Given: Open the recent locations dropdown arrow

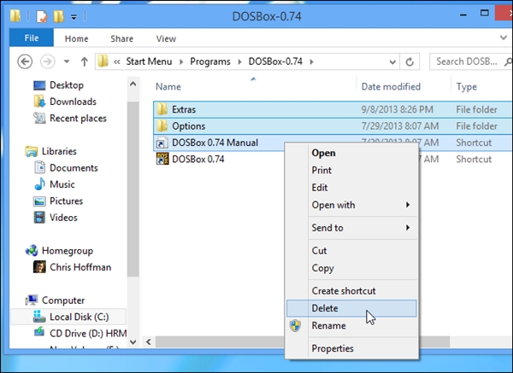Looking at the screenshot, I should point(67,61).
